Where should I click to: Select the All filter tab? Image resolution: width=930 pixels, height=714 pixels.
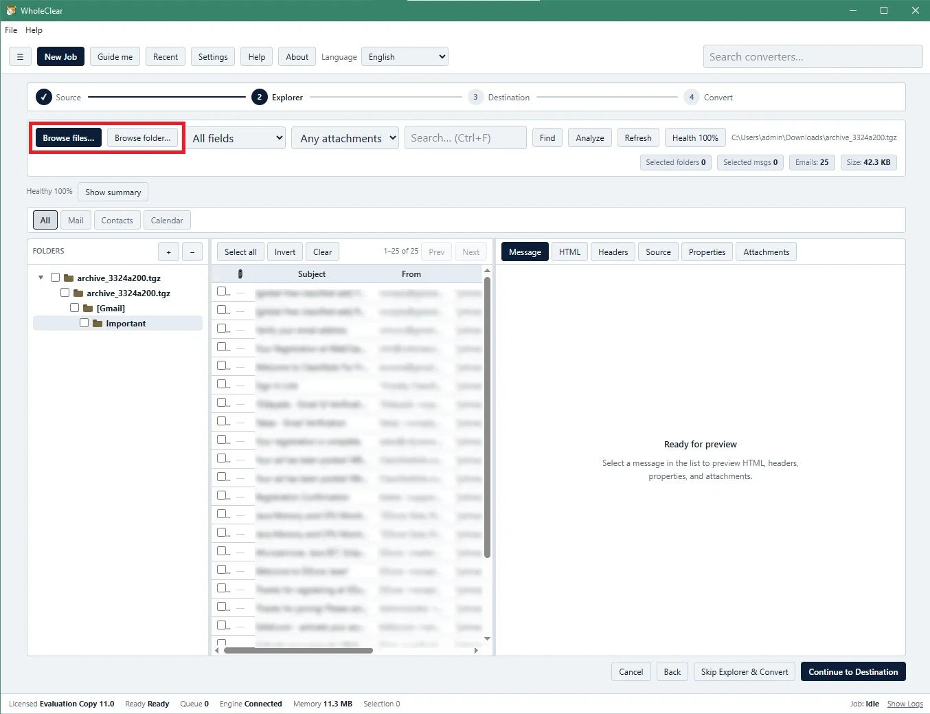point(45,221)
